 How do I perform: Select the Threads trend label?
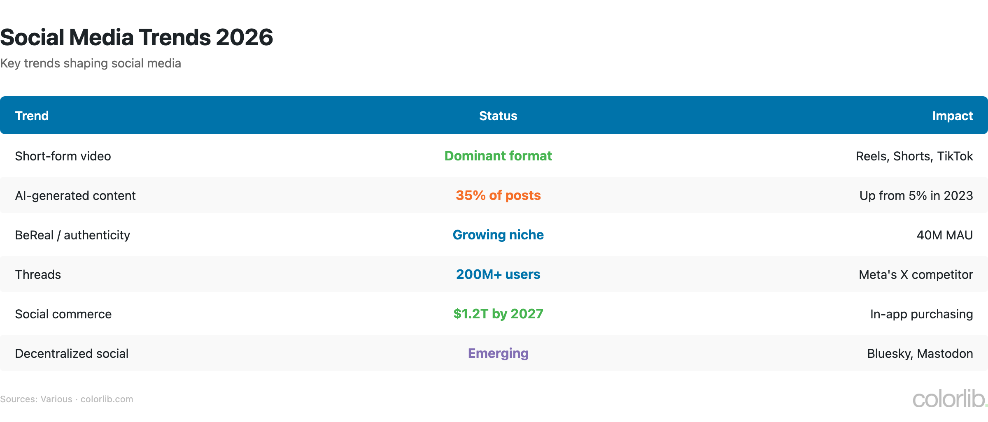pos(38,274)
